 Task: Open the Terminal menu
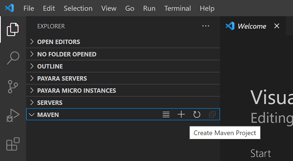click(x=178, y=8)
